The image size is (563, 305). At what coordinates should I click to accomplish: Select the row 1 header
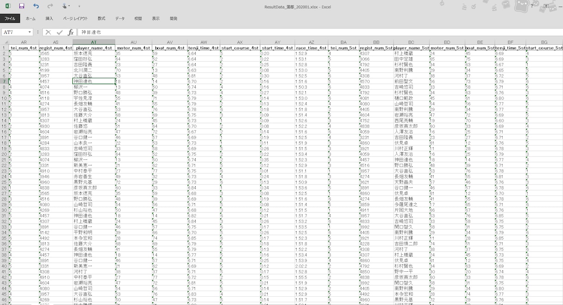coord(4,48)
